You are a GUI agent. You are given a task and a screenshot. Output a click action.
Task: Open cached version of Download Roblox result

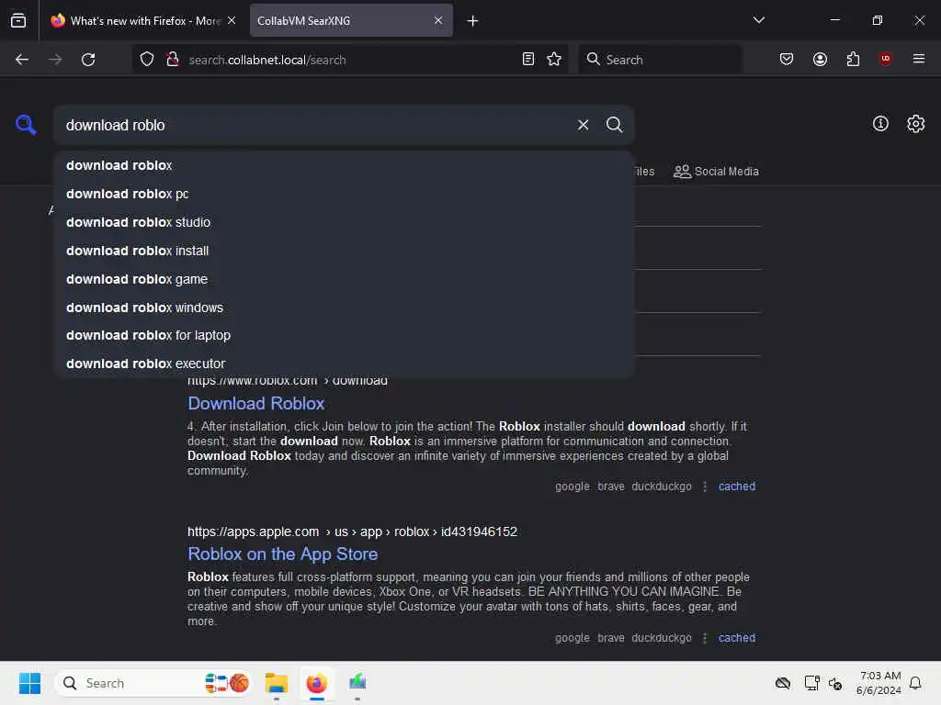(736, 487)
